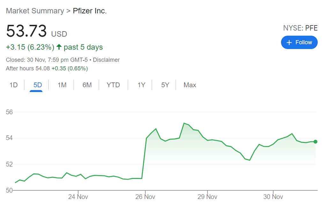Click the 30 Nov date label
This screenshot has width=326, height=206.
point(273,197)
